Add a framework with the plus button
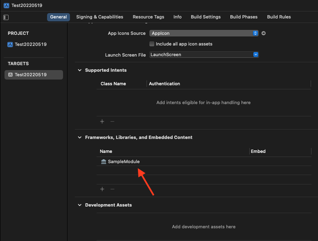 [102, 189]
